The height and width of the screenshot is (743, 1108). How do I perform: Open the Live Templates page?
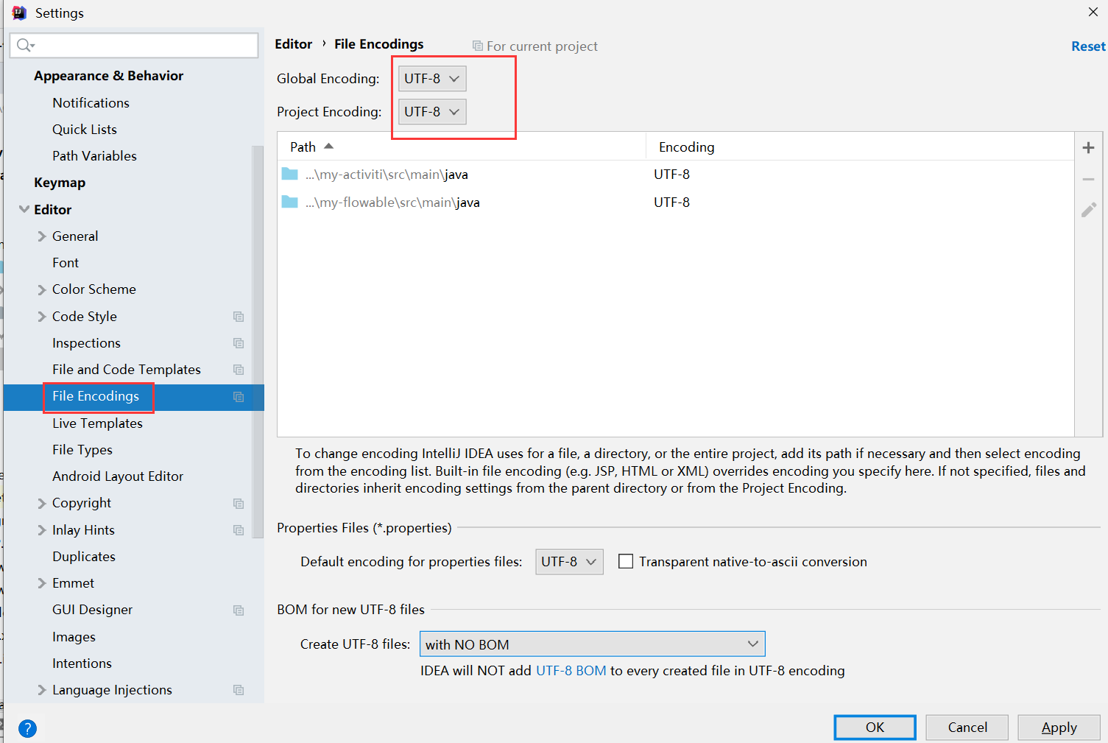[x=97, y=423]
